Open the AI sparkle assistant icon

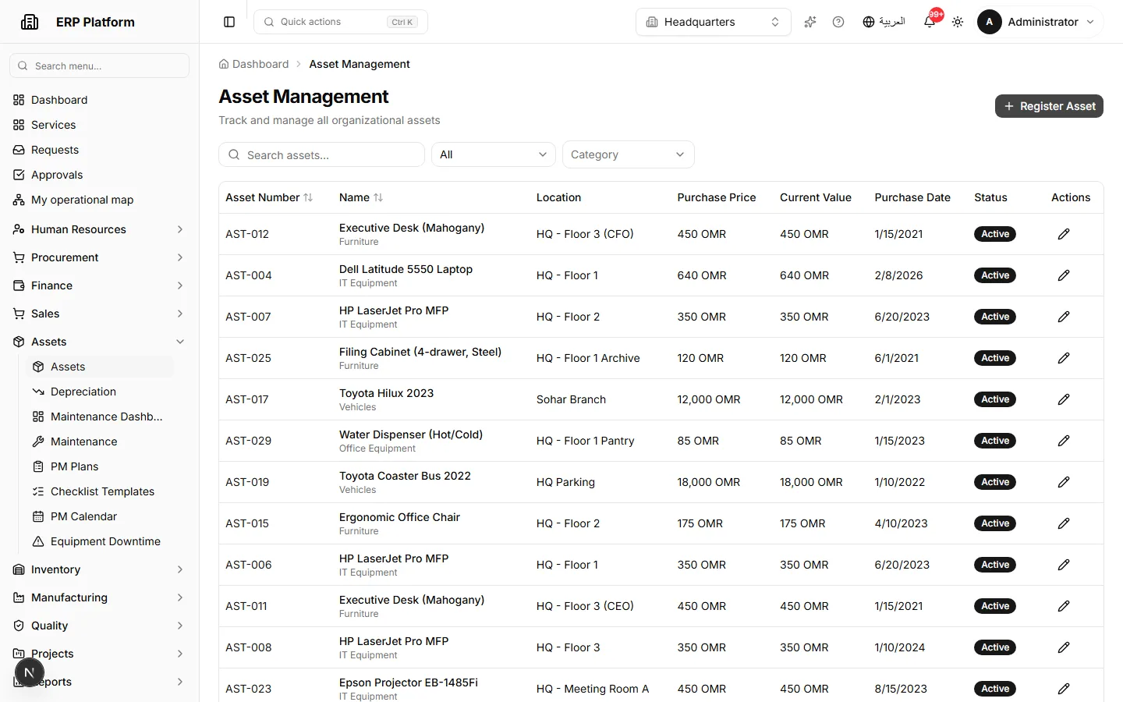point(810,22)
